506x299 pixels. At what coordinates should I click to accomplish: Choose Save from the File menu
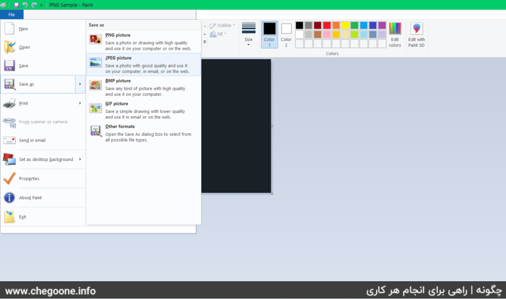pyautogui.click(x=43, y=66)
